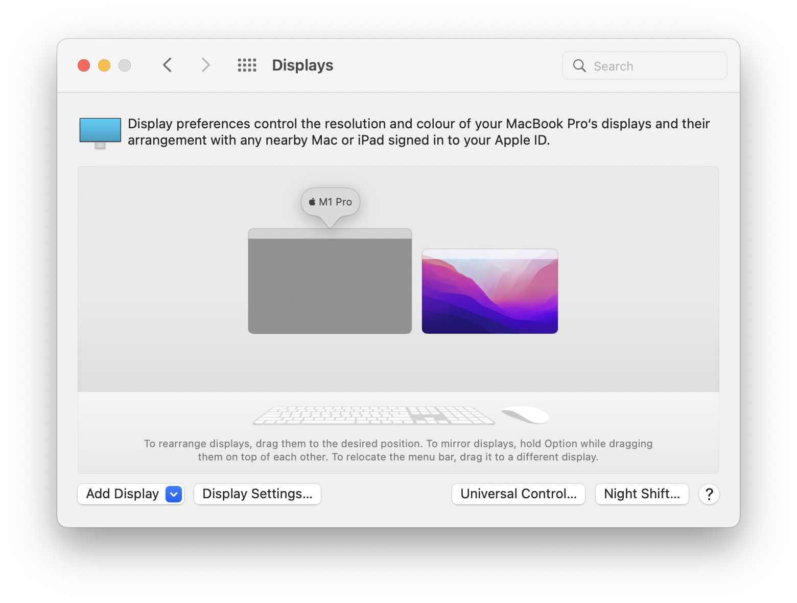Click the mouse illustration beside the keyboard
The width and height of the screenshot is (797, 603).
tap(525, 415)
